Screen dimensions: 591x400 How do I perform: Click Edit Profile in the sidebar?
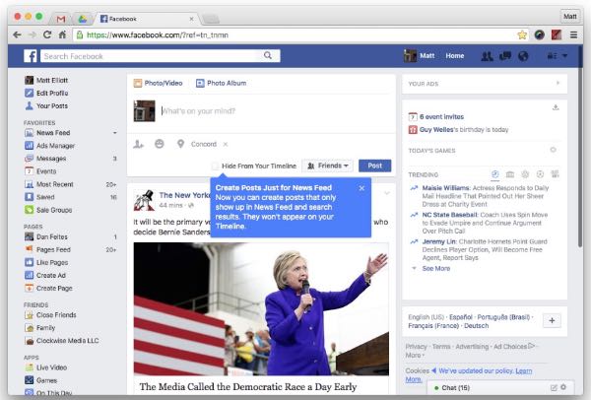coord(46,94)
